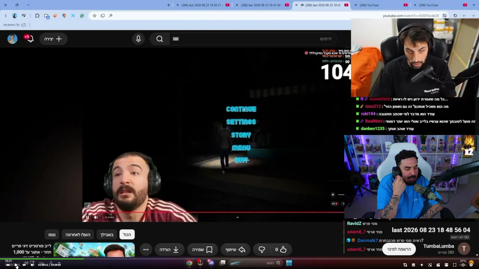Open the Extensions puzzle icon

[37, 16]
